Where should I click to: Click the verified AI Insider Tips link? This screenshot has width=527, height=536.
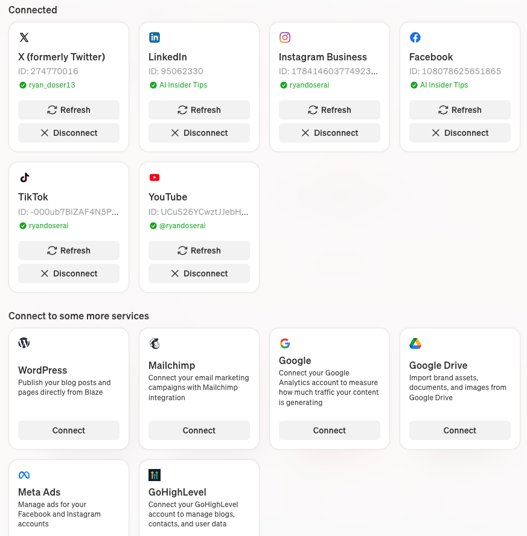[x=183, y=85]
